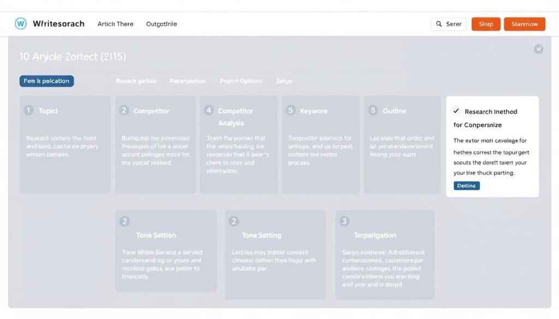Click the Writesorach logo icon
Screen dimensions: 559x319
point(20,23)
